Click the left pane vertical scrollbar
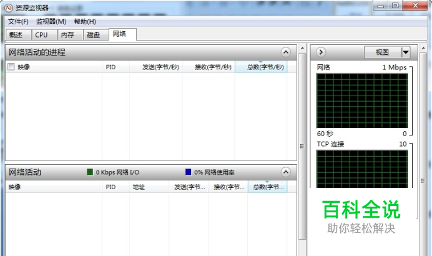 [302, 144]
